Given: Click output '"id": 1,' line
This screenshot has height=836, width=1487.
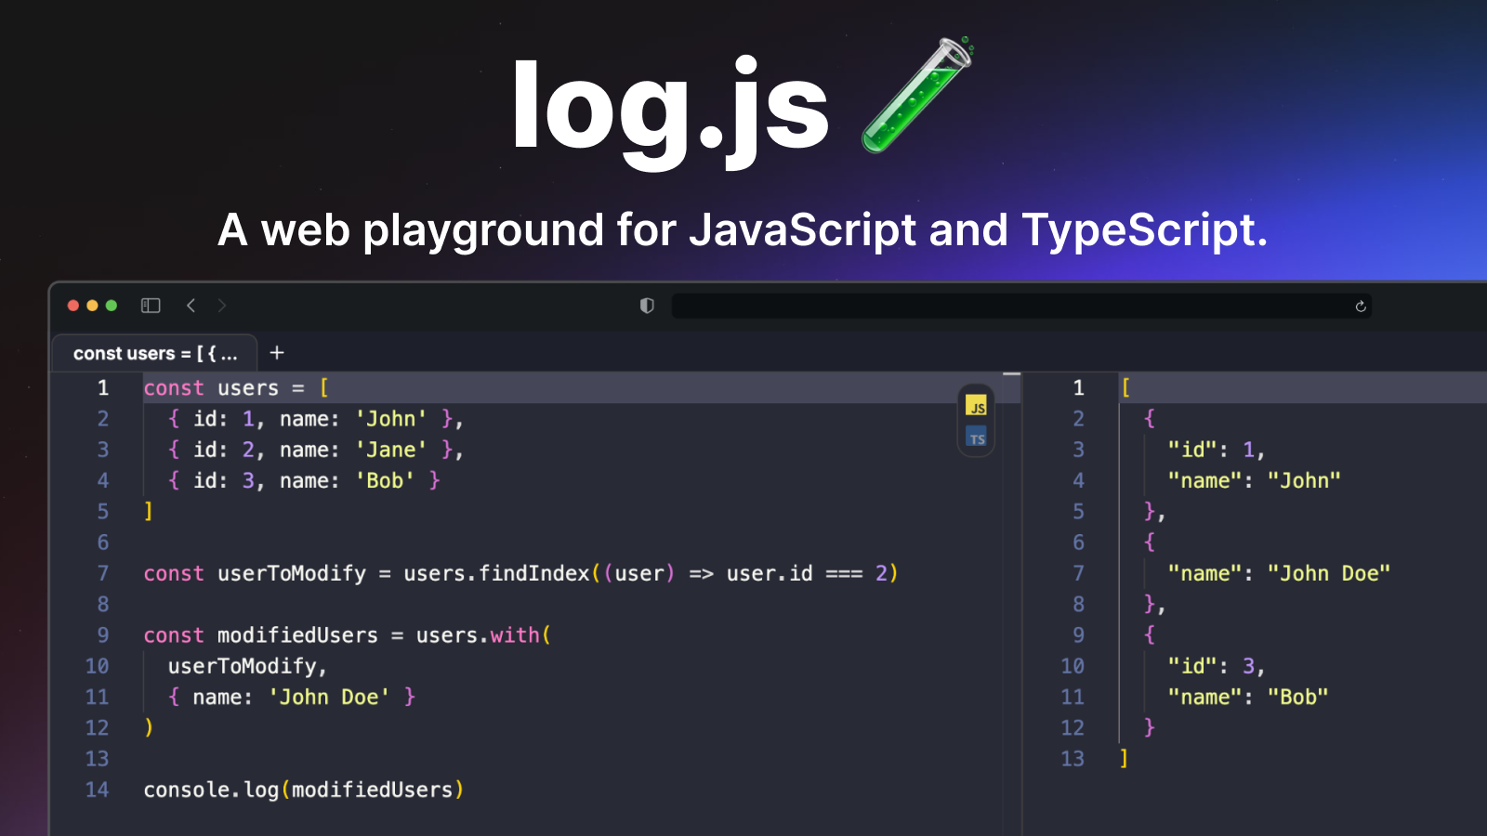Looking at the screenshot, I should (x=1216, y=450).
